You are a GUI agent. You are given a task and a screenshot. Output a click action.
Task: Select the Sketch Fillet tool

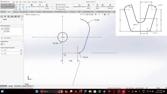23,9
